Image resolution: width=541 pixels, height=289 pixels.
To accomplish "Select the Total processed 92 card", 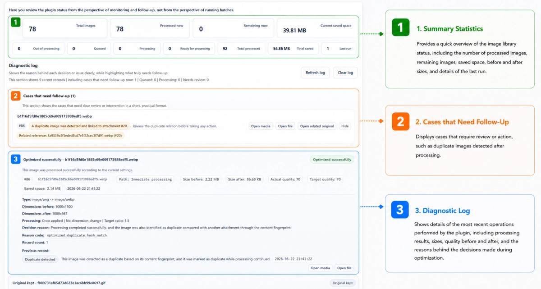I will 242,49.
